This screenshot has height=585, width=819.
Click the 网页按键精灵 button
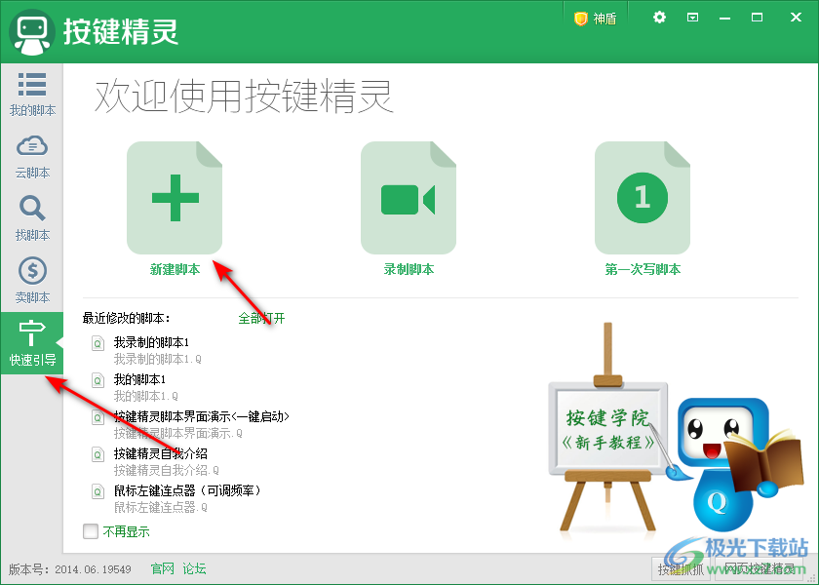coord(760,568)
